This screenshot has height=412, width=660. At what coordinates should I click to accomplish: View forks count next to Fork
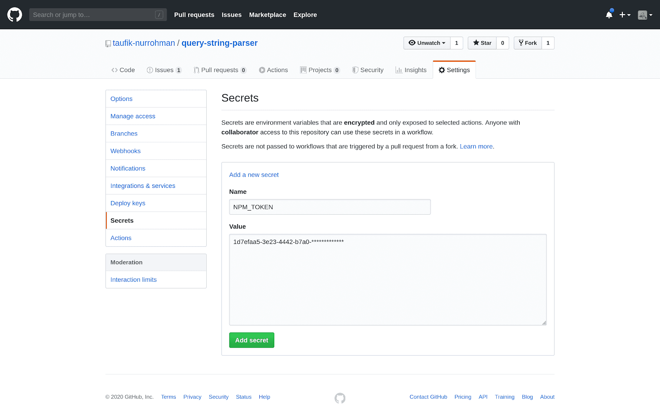point(548,43)
